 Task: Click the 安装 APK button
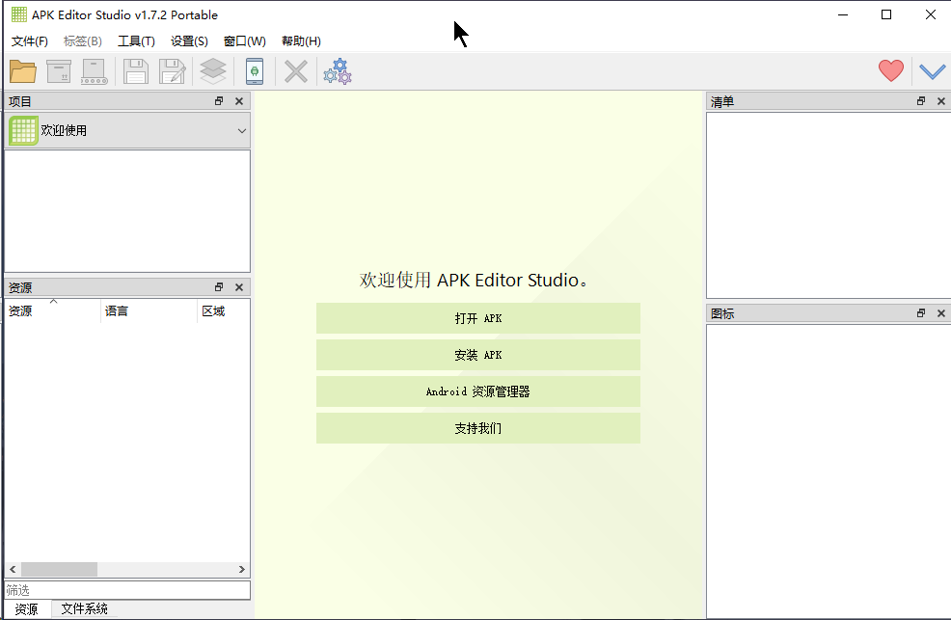(x=478, y=355)
